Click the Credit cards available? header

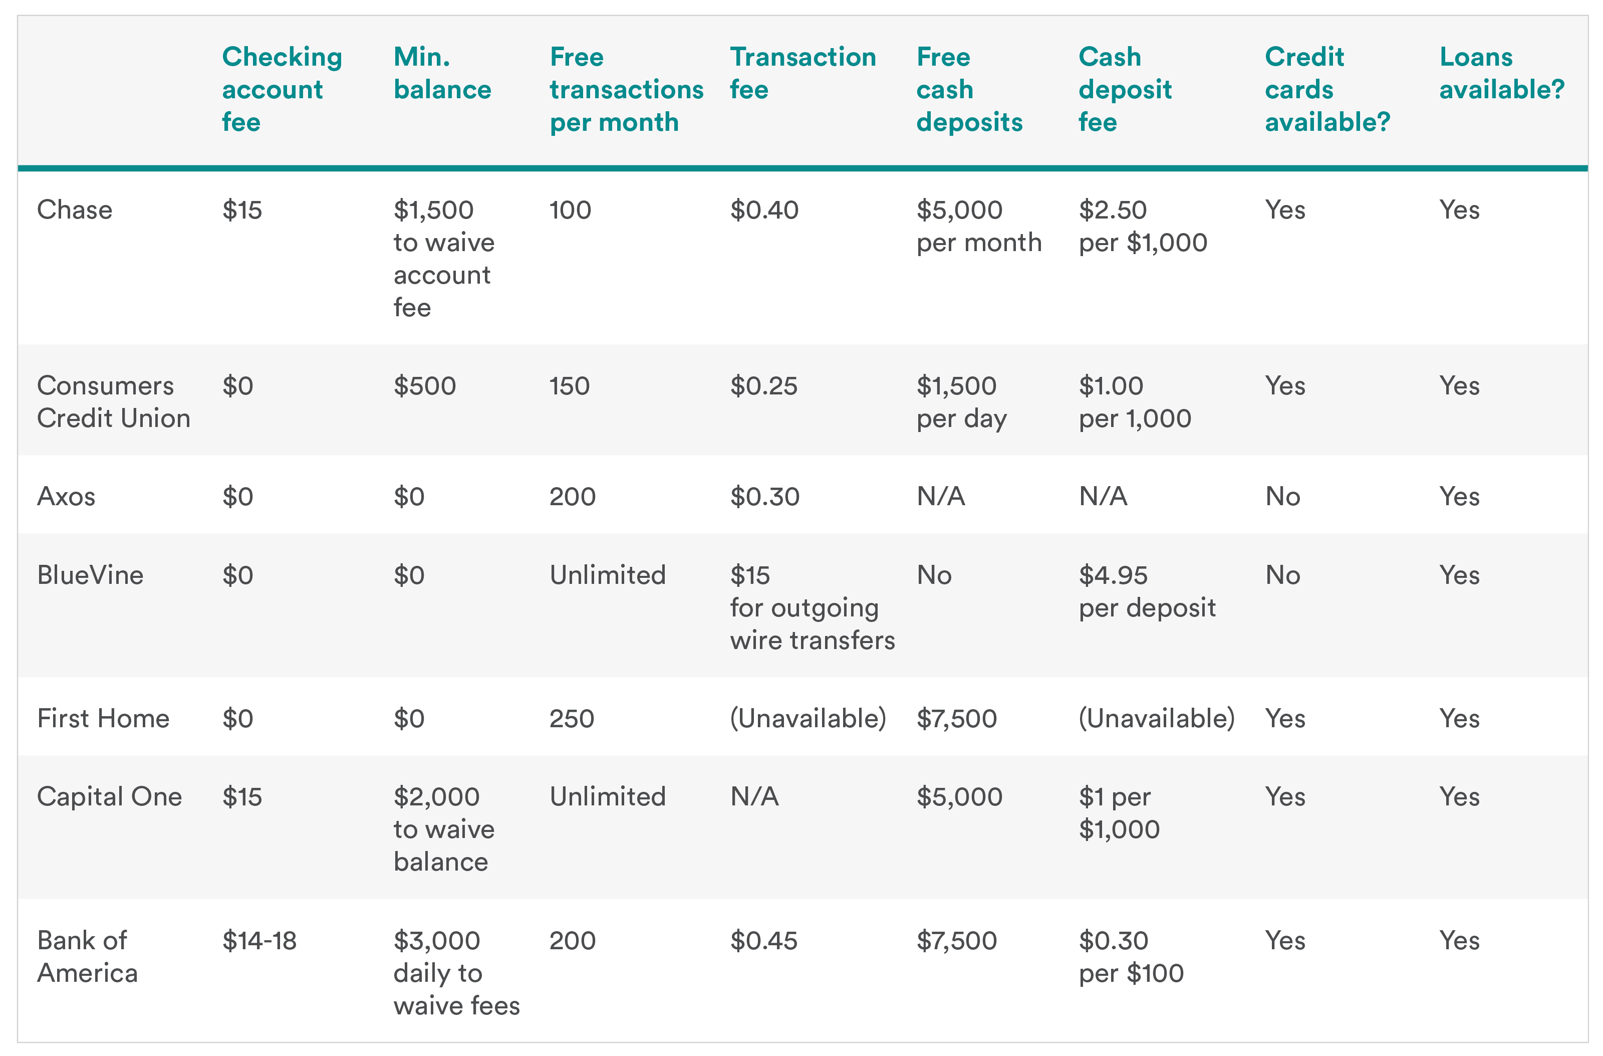(x=1326, y=90)
